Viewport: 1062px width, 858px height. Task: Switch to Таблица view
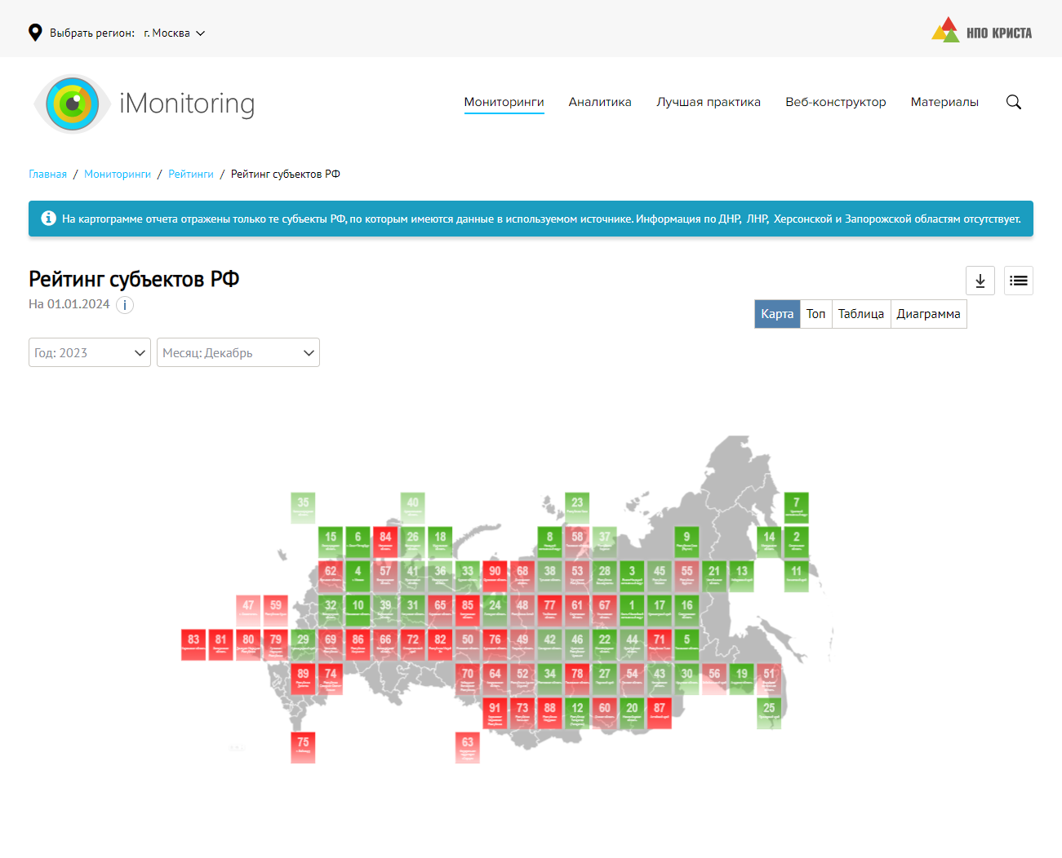coord(860,314)
